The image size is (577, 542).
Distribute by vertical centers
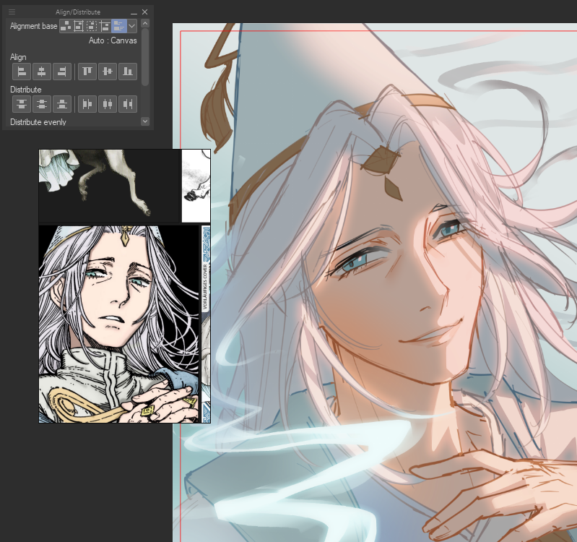pyautogui.click(x=42, y=104)
